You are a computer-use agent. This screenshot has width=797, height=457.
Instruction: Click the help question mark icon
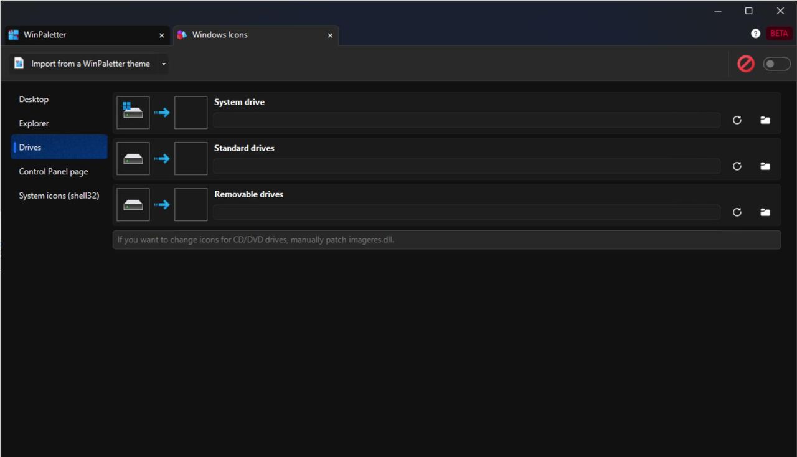(755, 33)
